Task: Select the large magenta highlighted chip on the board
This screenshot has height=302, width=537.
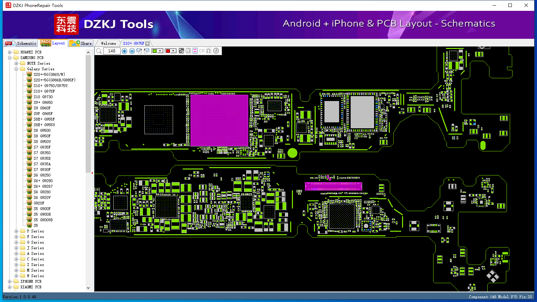Action: tap(219, 121)
